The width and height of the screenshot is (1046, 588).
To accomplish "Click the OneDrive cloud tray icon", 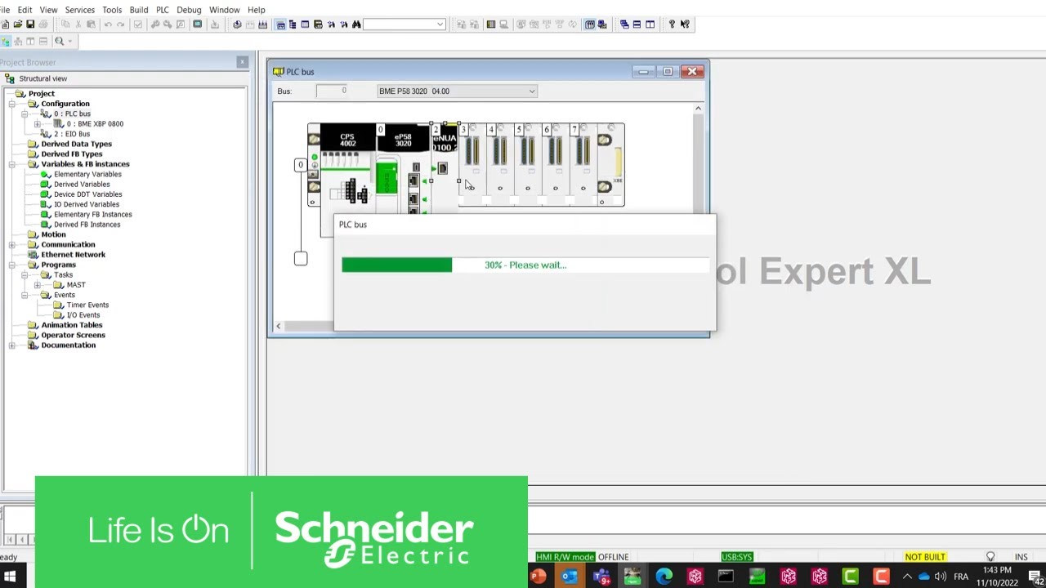I will 923,577.
